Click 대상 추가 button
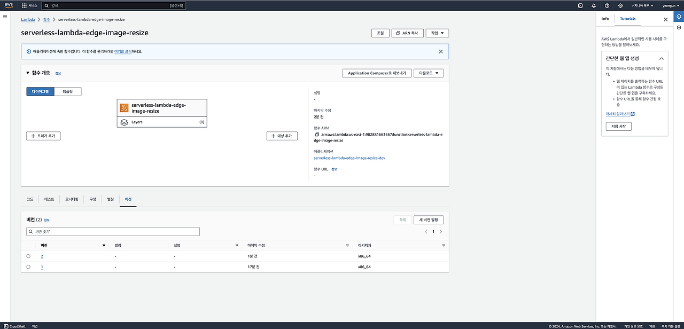The image size is (684, 329). click(x=282, y=136)
